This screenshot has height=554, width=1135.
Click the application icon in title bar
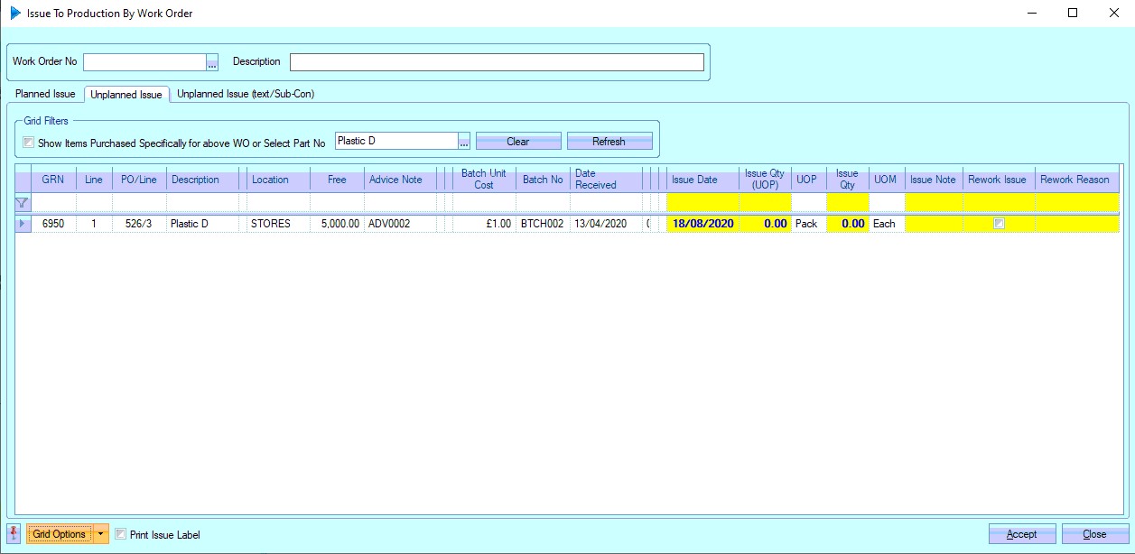(15, 14)
